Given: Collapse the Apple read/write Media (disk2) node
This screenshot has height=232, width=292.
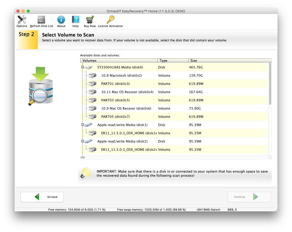Looking at the screenshot, I should click(x=83, y=141).
